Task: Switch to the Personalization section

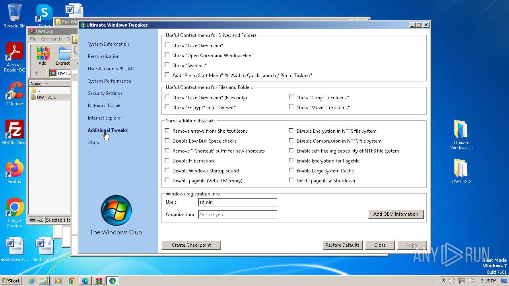Action: coord(103,56)
